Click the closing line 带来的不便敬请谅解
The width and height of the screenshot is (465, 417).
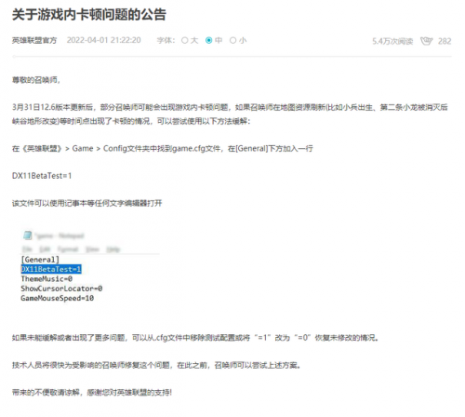[92, 393]
